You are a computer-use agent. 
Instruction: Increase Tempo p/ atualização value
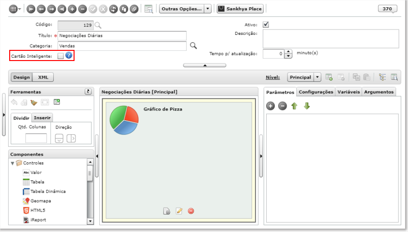(288, 51)
